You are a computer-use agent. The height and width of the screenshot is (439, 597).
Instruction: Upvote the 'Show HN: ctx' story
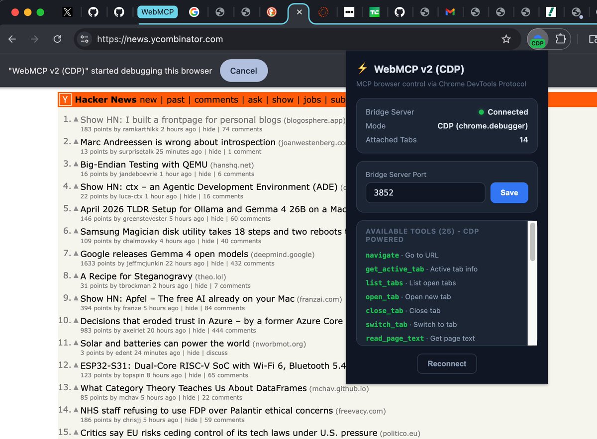76,186
